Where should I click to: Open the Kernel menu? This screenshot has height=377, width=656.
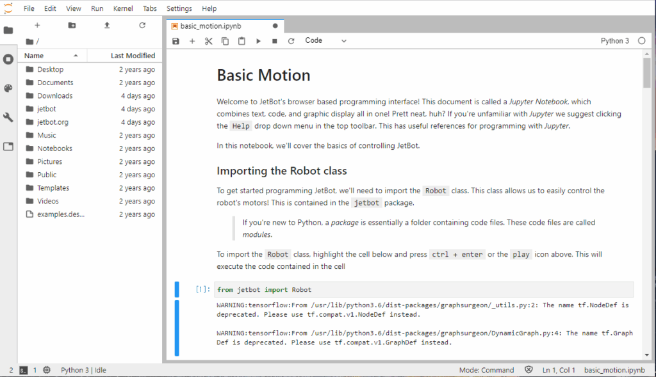point(122,9)
